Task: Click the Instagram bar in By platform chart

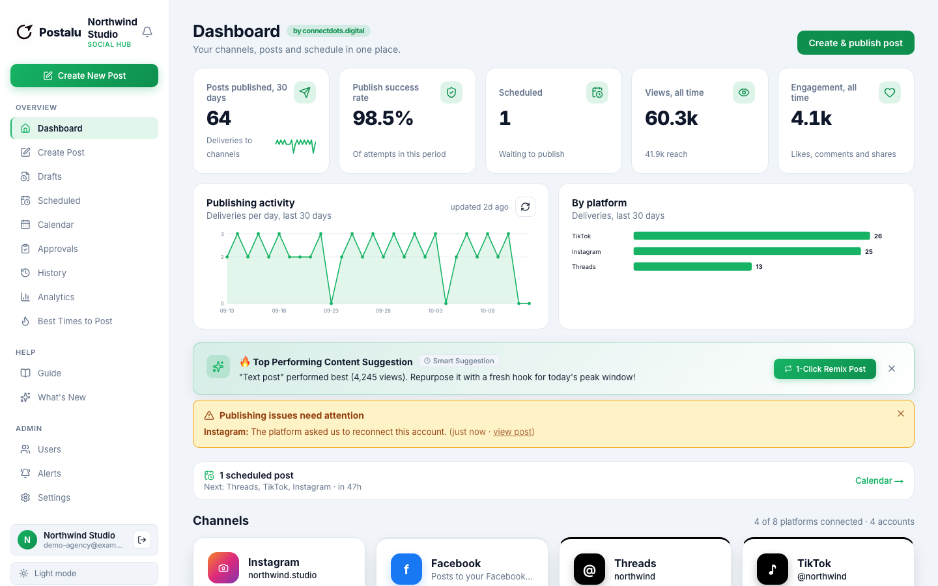Action: click(747, 251)
